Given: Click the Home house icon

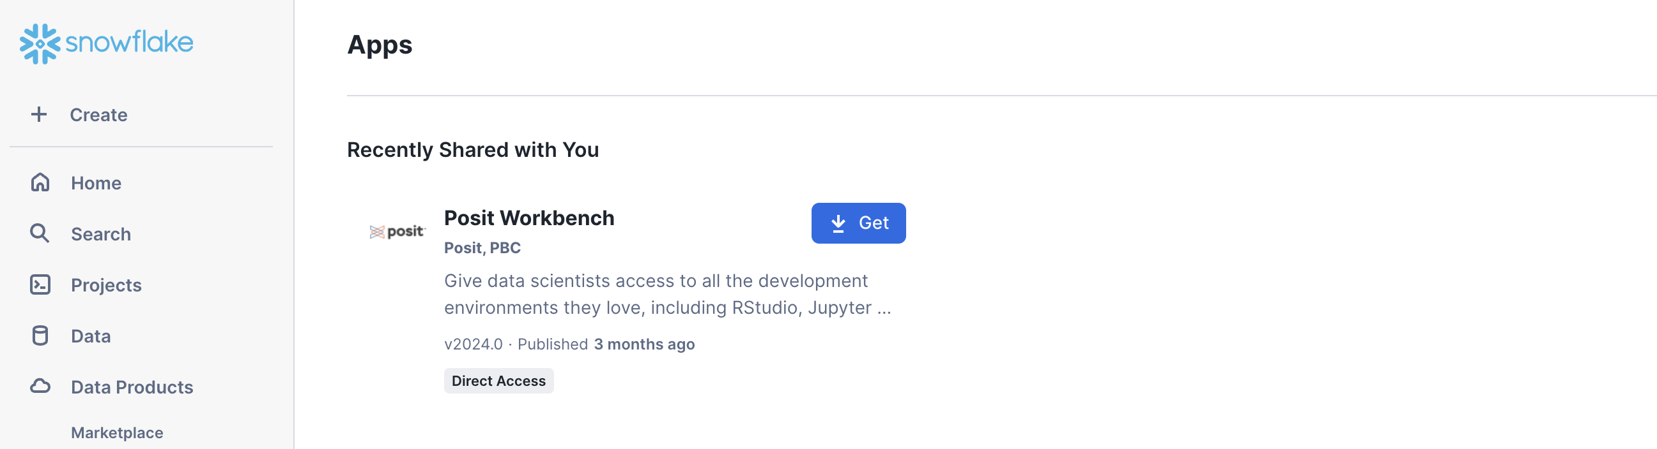Looking at the screenshot, I should pos(40,183).
